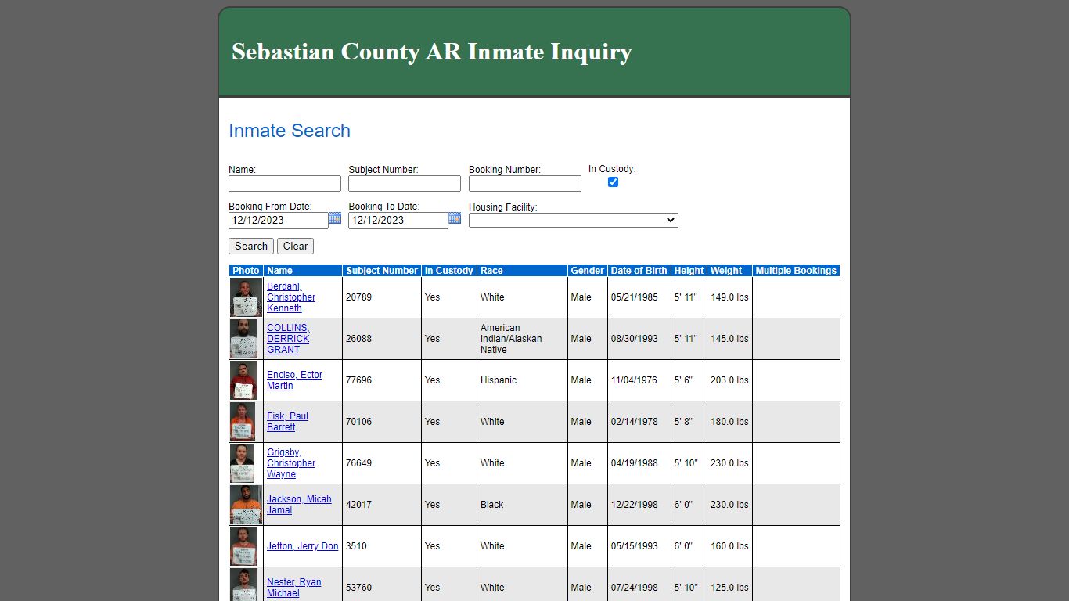Click the Subject Number column header
The width and height of the screenshot is (1069, 601).
pyautogui.click(x=382, y=271)
